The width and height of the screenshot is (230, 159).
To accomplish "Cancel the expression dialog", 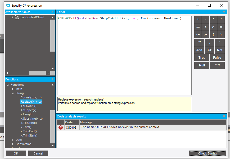I will tap(38, 153).
